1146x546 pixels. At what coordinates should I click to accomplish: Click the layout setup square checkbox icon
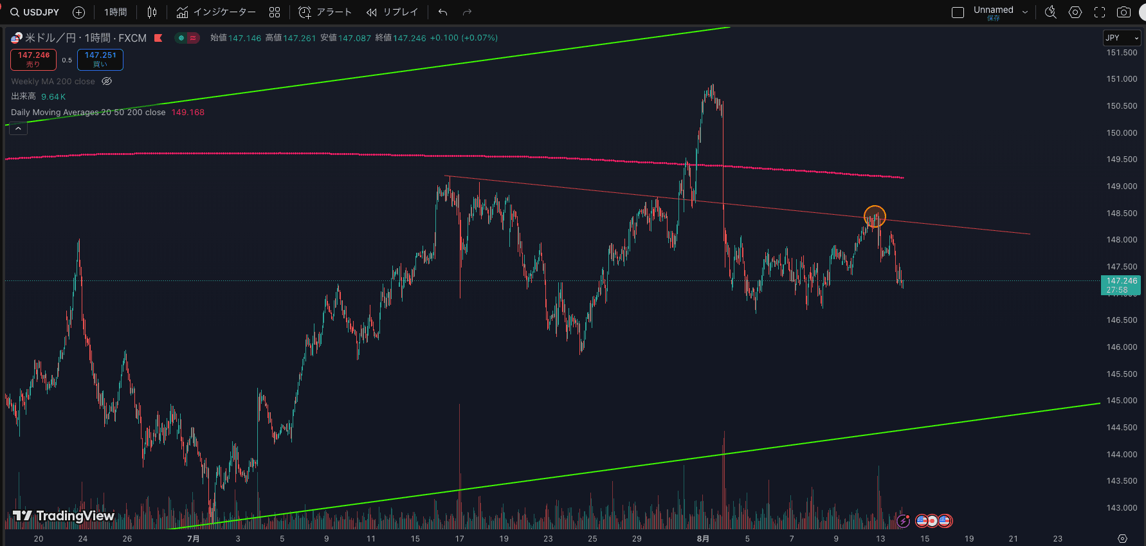click(958, 12)
